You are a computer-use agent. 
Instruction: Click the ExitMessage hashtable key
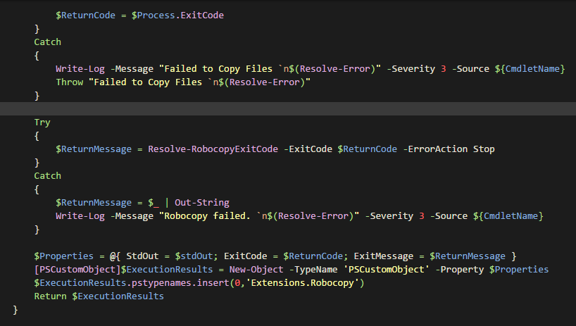click(384, 256)
